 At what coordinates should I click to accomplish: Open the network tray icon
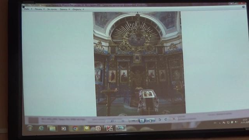[228, 122]
